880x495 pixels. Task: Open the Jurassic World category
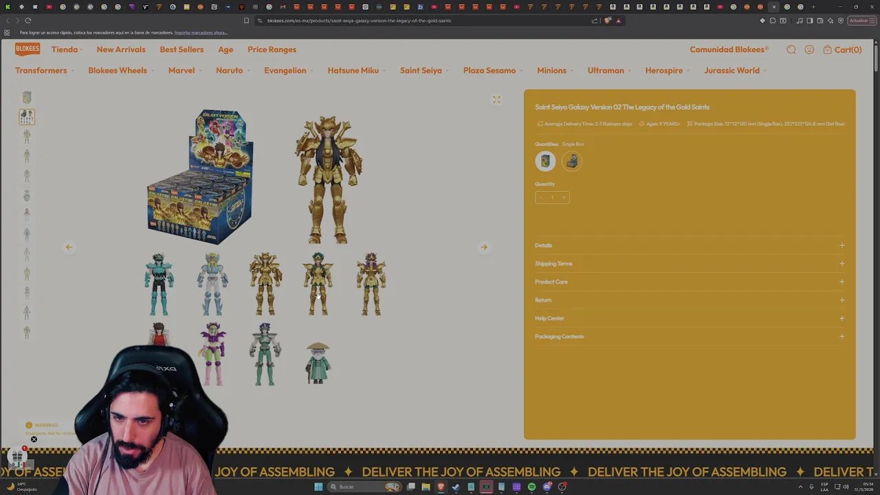pyautogui.click(x=735, y=70)
